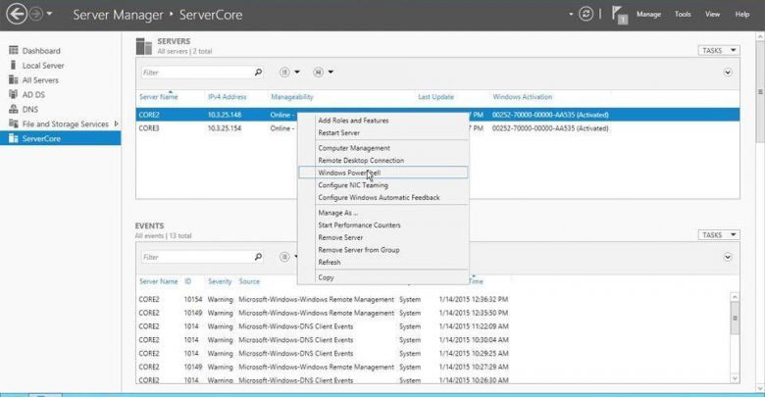Choose Refresh from context menu

pyautogui.click(x=382, y=262)
